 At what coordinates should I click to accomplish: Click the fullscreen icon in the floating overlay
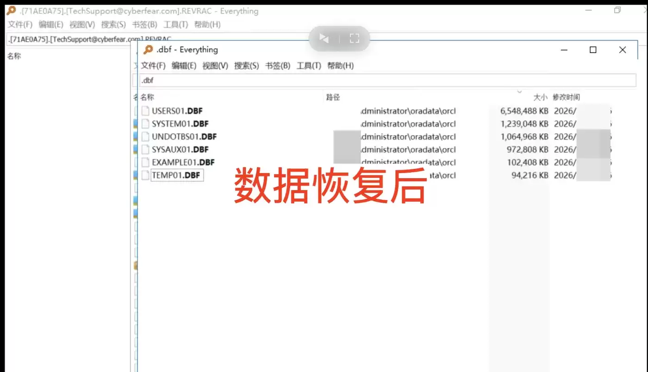(x=355, y=38)
